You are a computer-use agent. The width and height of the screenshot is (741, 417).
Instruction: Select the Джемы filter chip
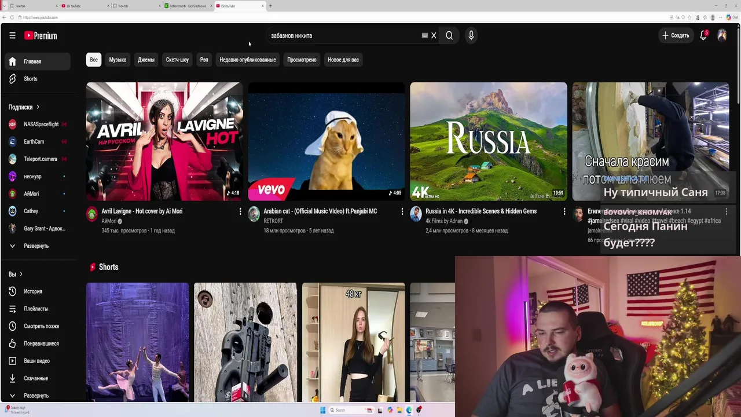pos(146,60)
